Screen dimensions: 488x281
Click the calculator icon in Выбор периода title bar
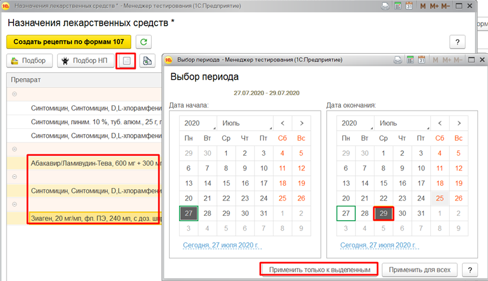(x=410, y=60)
